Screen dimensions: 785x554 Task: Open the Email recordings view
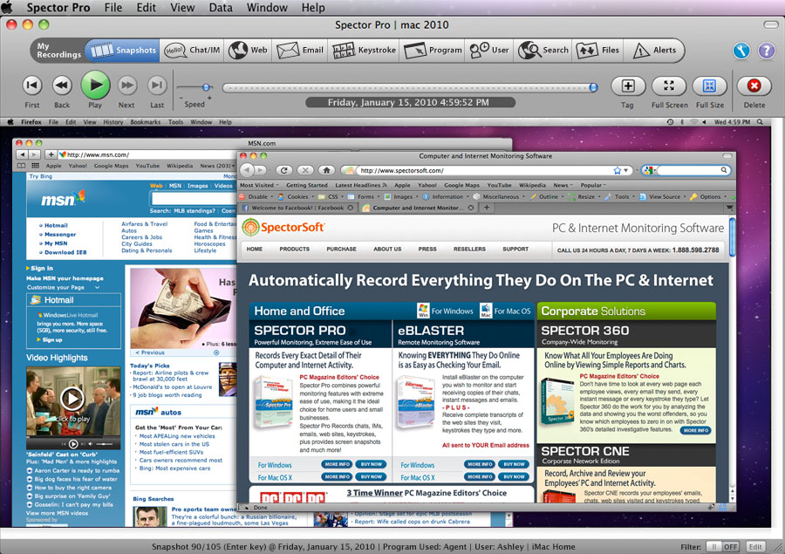(300, 50)
